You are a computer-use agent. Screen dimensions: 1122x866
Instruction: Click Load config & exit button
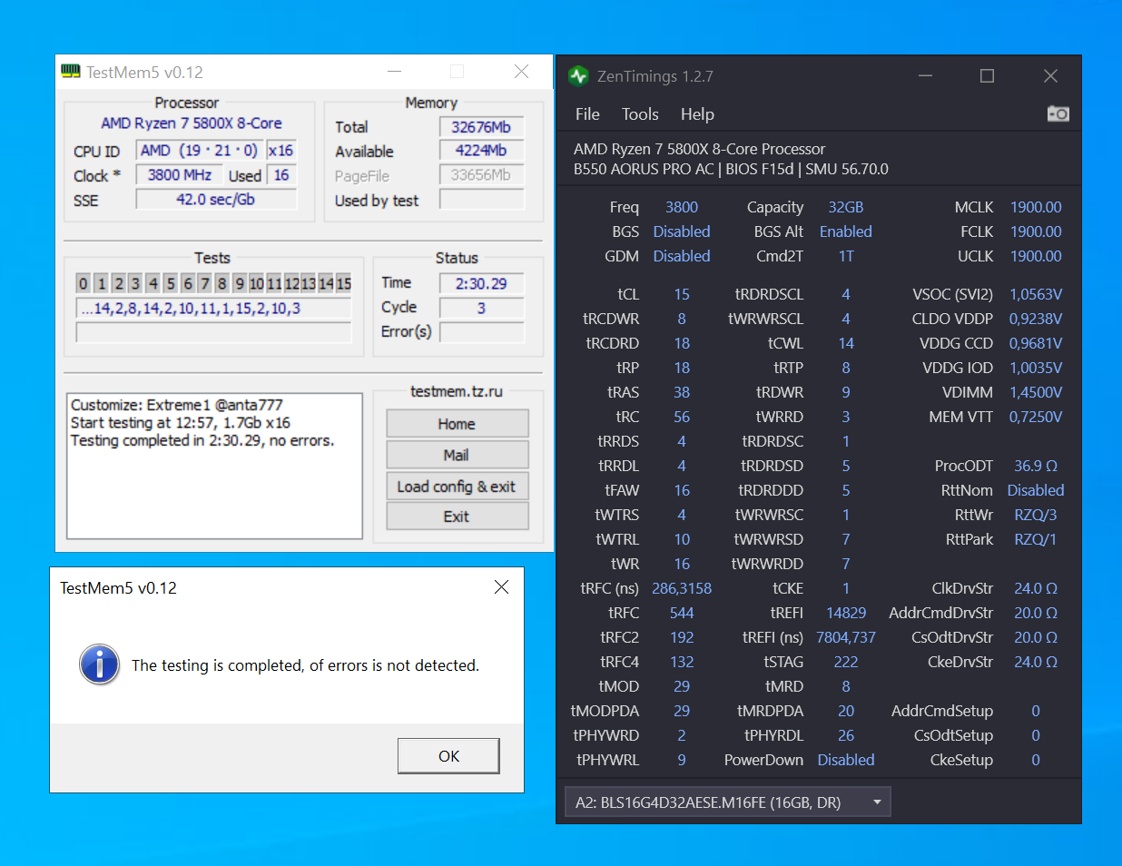coord(457,486)
